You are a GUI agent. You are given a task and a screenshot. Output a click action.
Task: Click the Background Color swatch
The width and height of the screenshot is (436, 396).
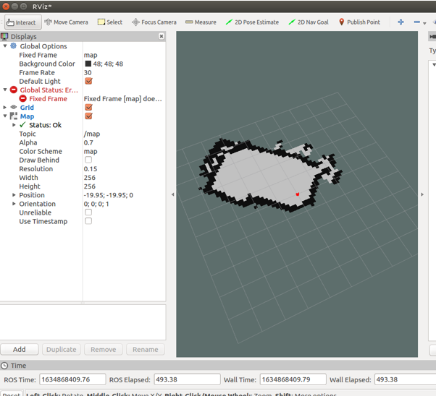(88, 64)
